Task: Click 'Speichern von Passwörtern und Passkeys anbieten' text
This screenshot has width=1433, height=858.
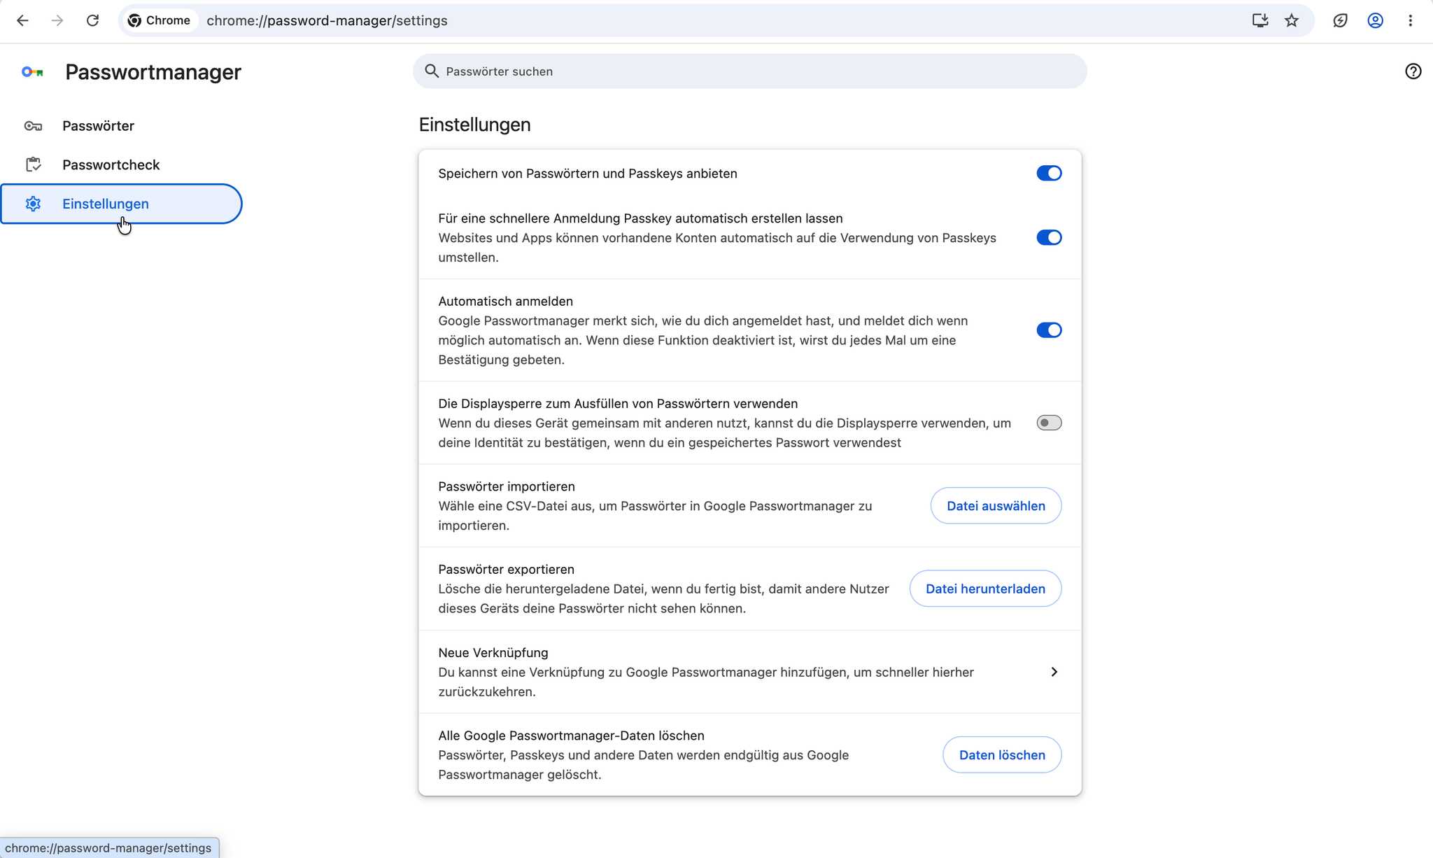Action: tap(588, 174)
